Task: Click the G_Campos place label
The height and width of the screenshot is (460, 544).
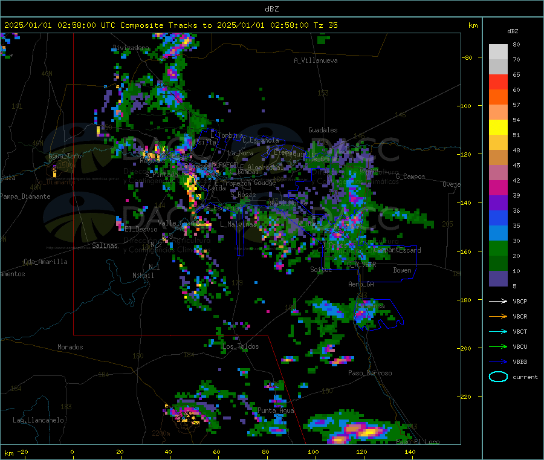Action: (410, 177)
